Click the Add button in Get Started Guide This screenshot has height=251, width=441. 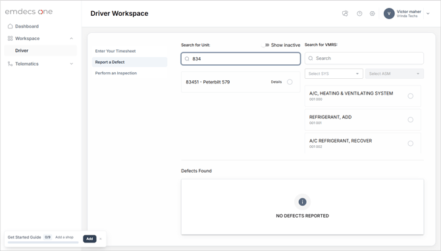(90, 239)
